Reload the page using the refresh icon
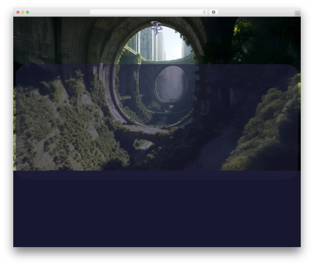The height and width of the screenshot is (266, 314). (204, 12)
